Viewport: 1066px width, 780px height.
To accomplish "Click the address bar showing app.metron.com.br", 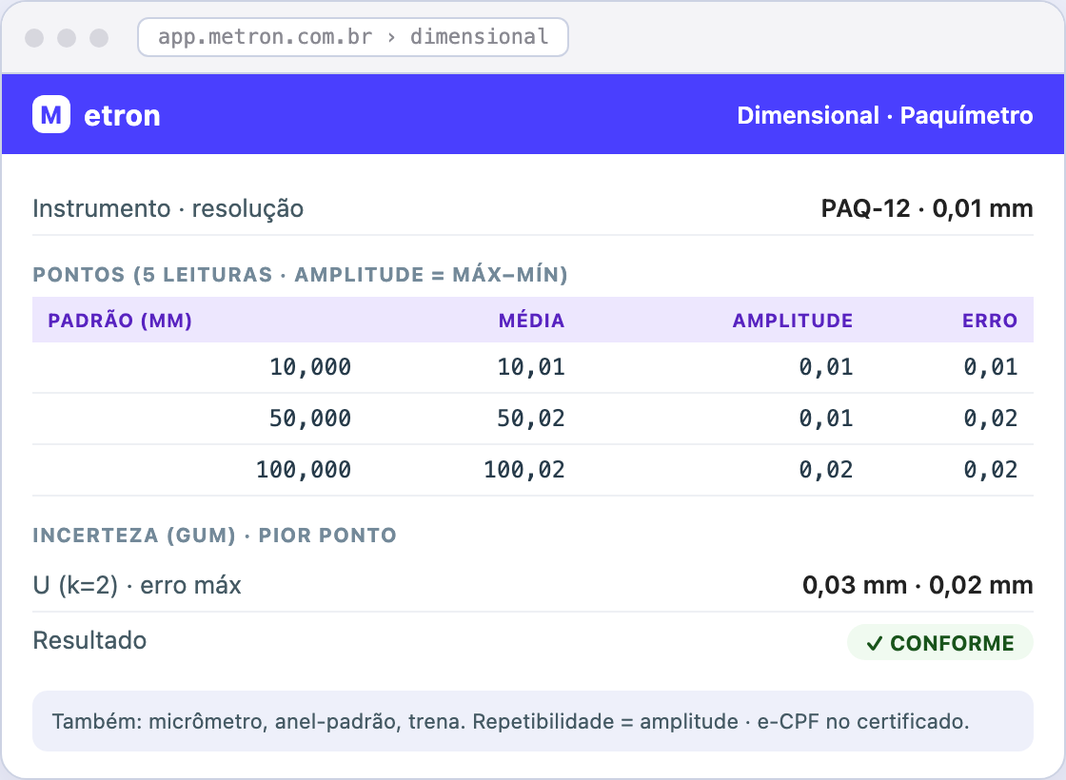I will tap(353, 37).
